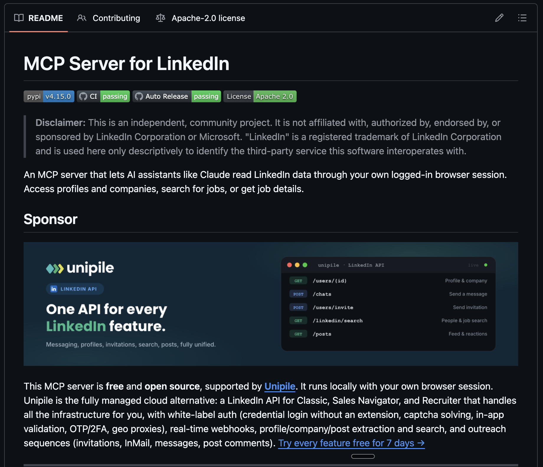This screenshot has width=543, height=467.
Task: Click 'People & job search' label
Action: (x=464, y=321)
